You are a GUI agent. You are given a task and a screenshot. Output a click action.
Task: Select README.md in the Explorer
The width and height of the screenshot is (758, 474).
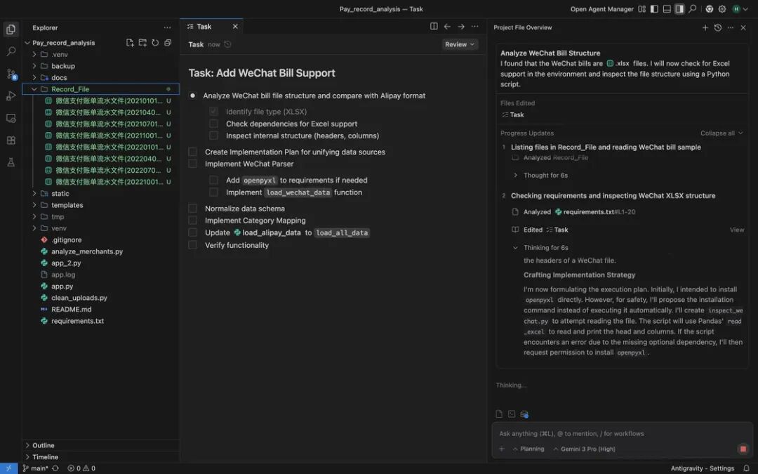click(x=71, y=310)
